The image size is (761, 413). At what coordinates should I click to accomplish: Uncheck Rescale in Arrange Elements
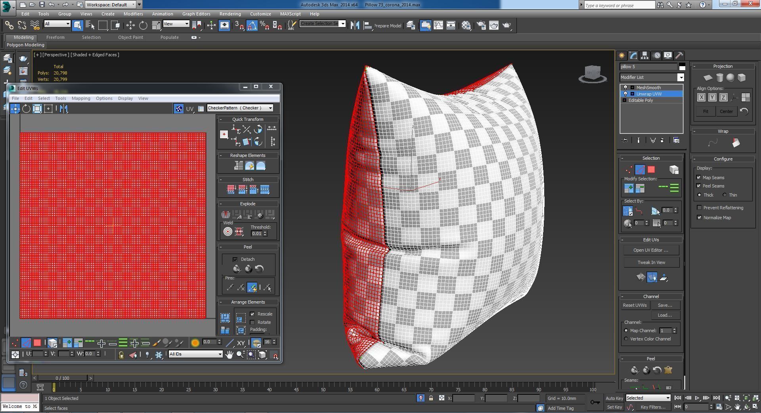coord(252,314)
